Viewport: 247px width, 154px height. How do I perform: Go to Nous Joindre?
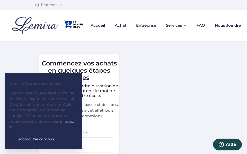tap(228, 25)
